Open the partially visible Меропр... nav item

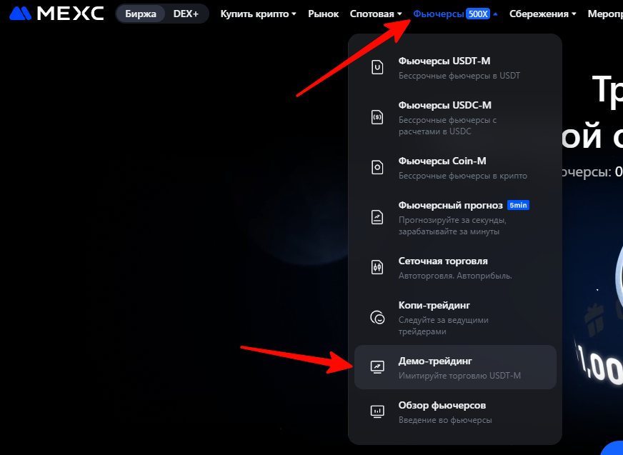click(x=605, y=14)
